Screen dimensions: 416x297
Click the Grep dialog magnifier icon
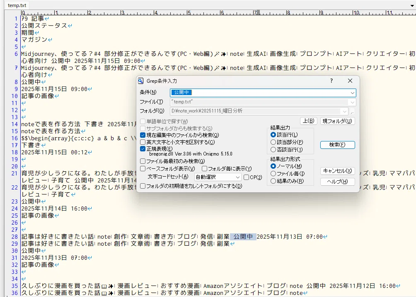point(141,81)
